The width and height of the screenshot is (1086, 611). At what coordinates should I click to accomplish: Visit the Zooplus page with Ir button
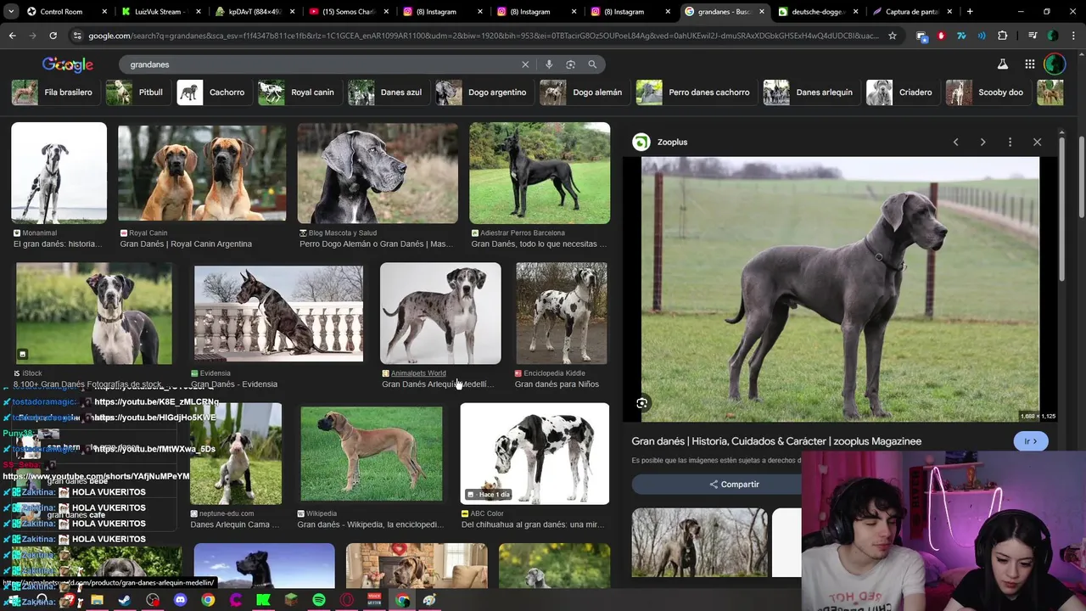pos(1031,441)
